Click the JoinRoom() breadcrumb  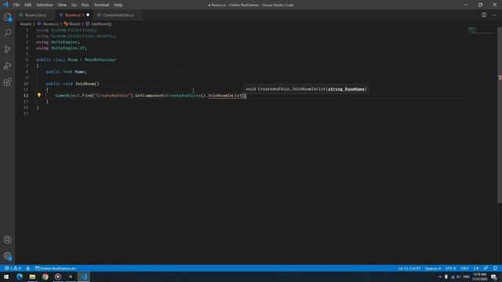click(99, 24)
